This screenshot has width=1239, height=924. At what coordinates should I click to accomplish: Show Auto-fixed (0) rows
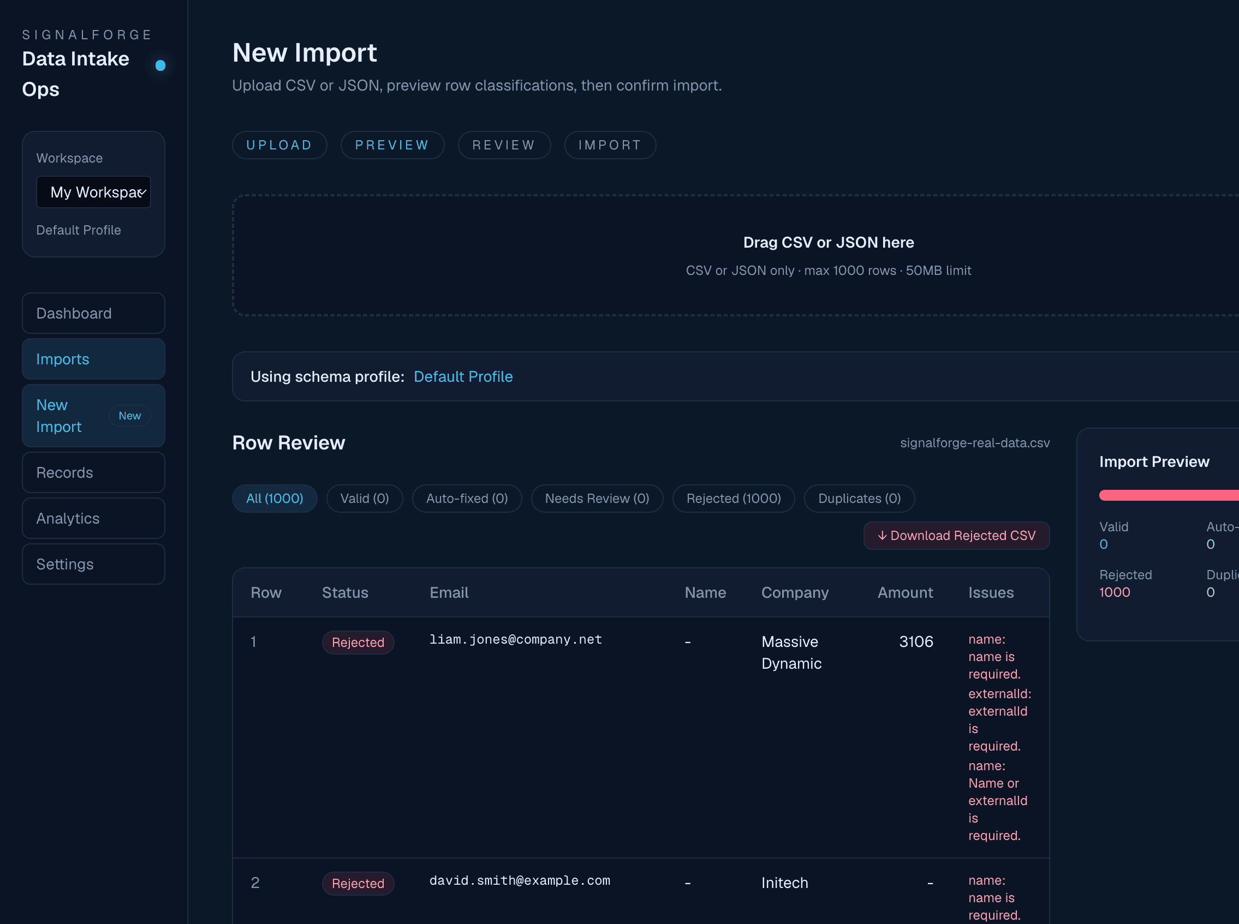467,499
